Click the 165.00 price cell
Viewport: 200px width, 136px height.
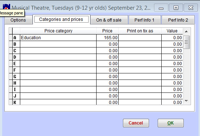click(107, 38)
